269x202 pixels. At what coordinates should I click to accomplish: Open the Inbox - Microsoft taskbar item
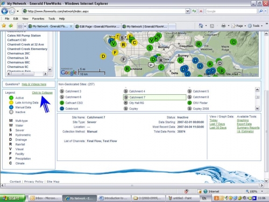pyautogui.click(x=45, y=198)
